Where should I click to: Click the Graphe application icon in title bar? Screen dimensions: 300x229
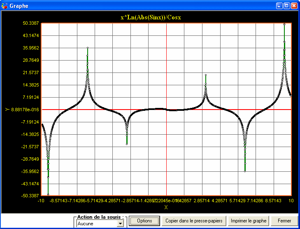point(5,6)
